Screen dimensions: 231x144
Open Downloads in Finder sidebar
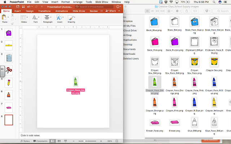pyautogui.click(x=129, y=54)
